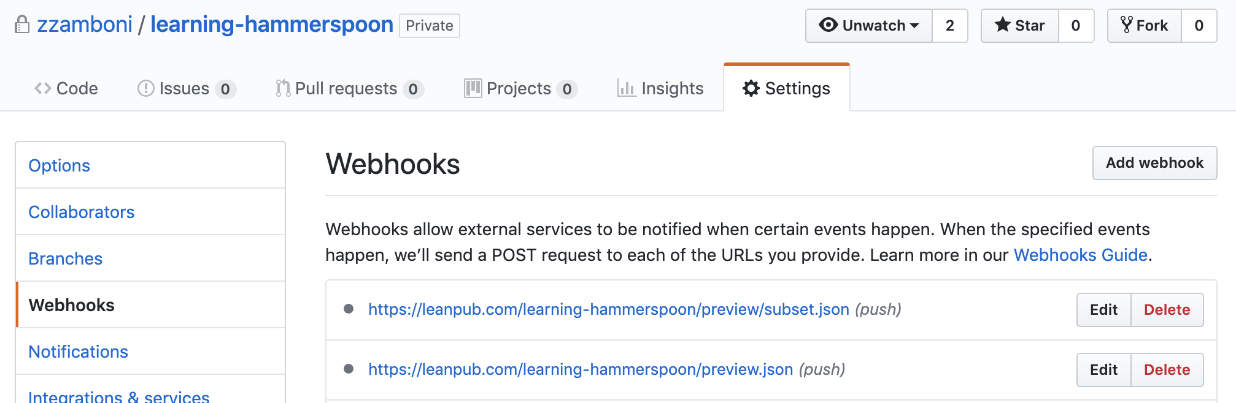Image resolution: width=1236 pixels, height=403 pixels.
Task: Click the gear icon on Settings tab
Action: [x=751, y=88]
